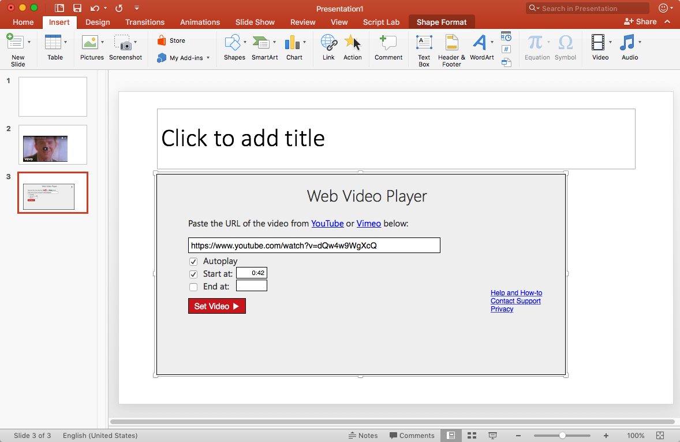
Task: Click the Shapes icon in ribbon
Action: pyautogui.click(x=233, y=43)
